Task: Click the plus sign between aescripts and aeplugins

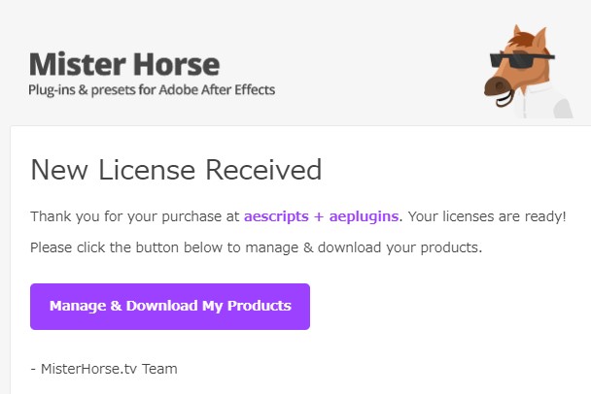Action: coord(319,217)
